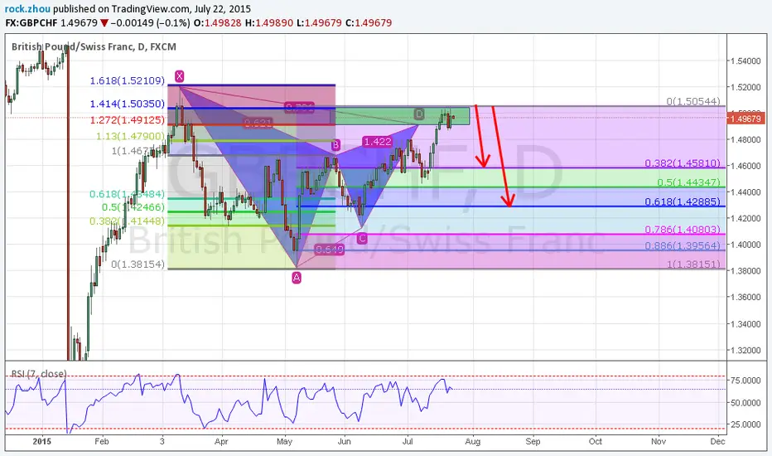Click the Oct label on time axis
Screen dimensions: 772x456
pyautogui.click(x=596, y=441)
